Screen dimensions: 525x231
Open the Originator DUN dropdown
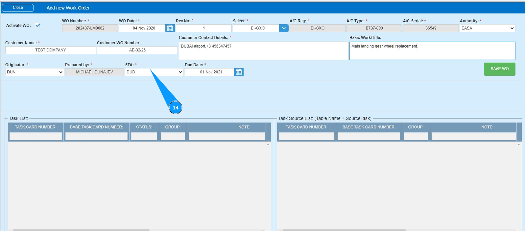point(35,72)
